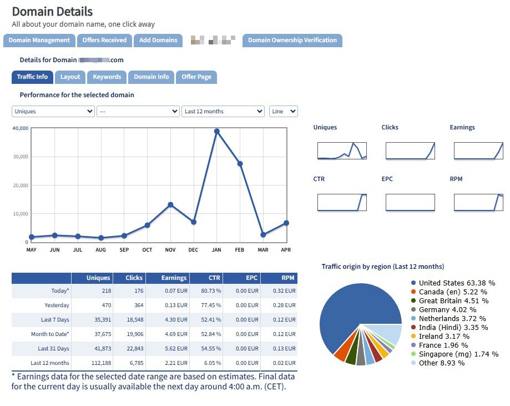Click the Other legend color dot
Screen dimensions: 510x406
(413, 363)
